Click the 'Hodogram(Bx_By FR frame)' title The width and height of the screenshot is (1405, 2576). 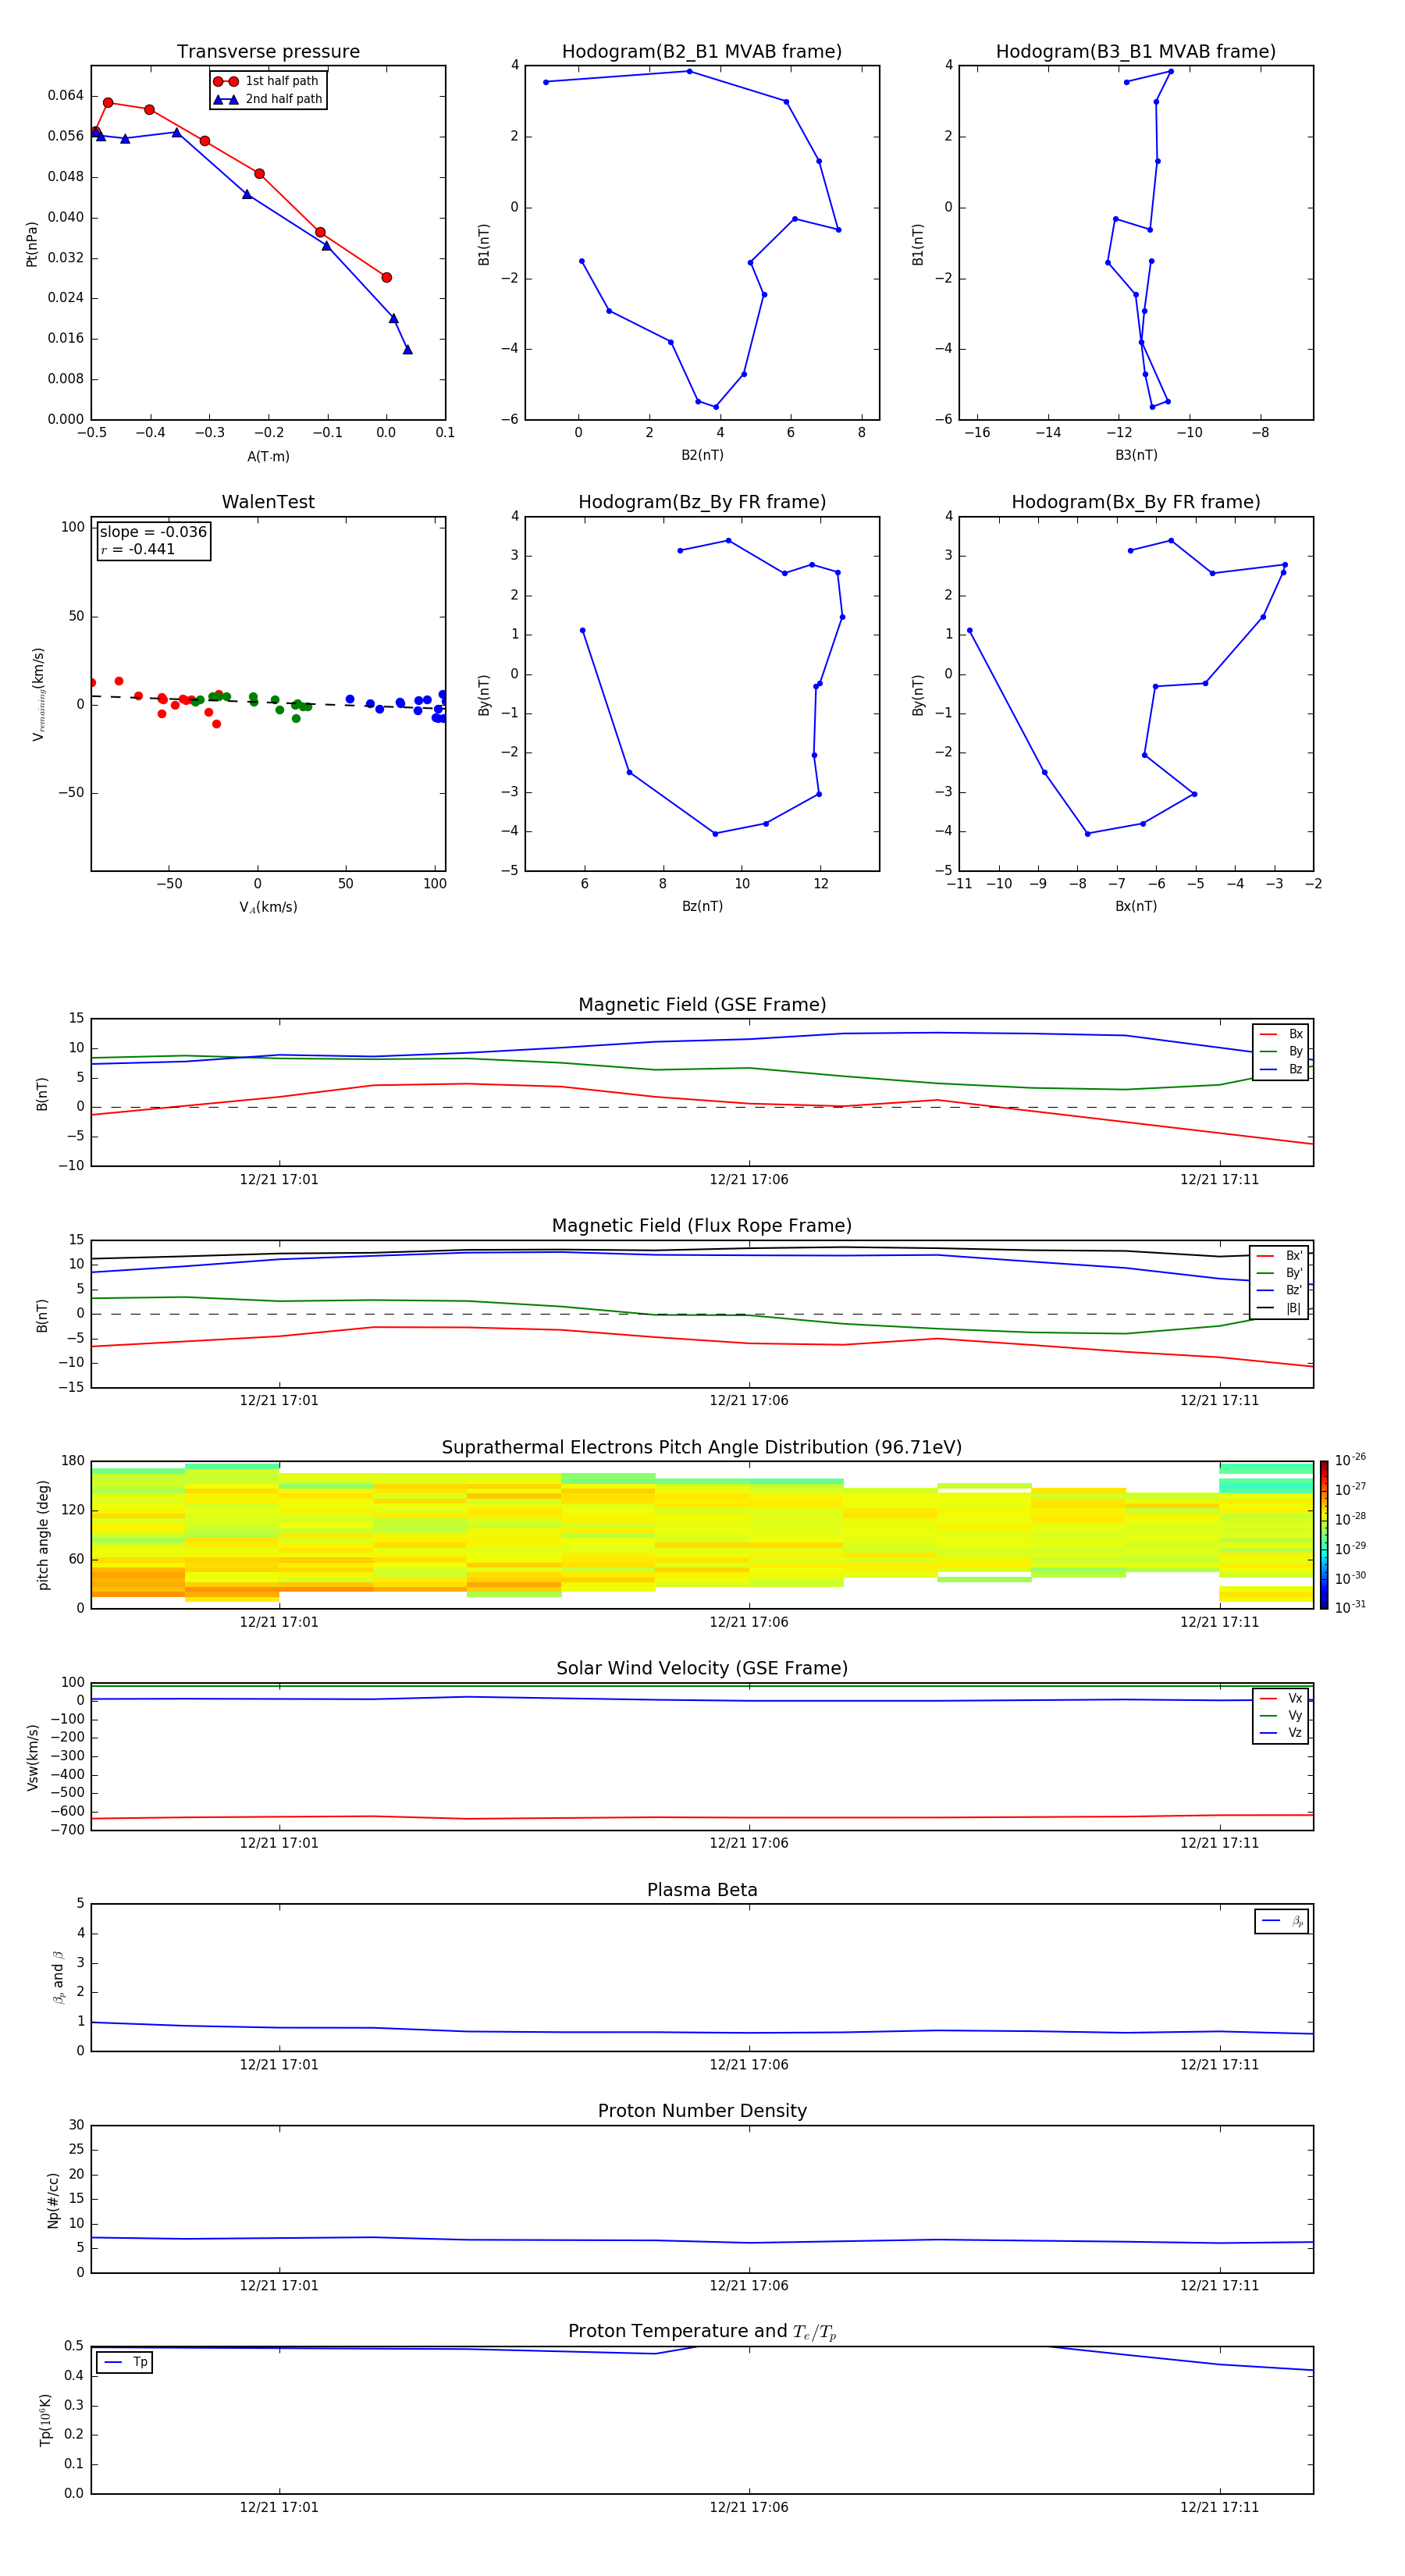pyautogui.click(x=1136, y=502)
